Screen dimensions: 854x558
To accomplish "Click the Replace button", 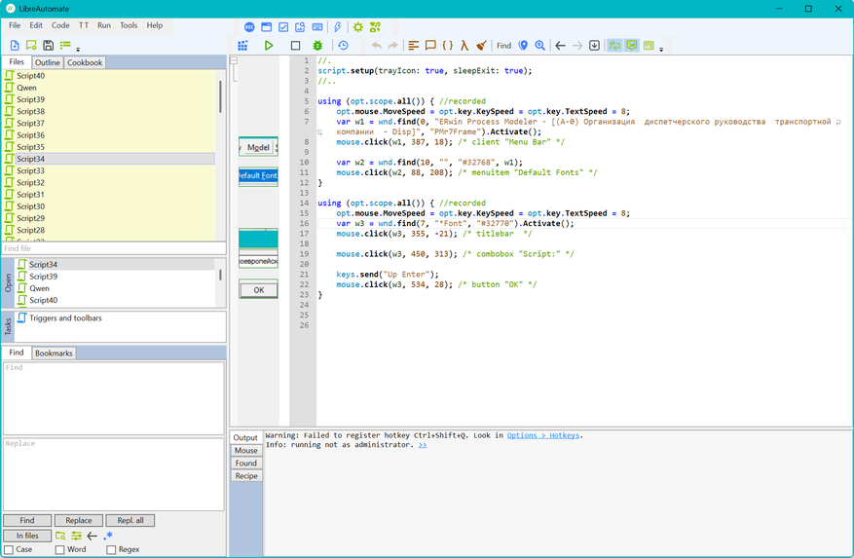I will point(79,520).
